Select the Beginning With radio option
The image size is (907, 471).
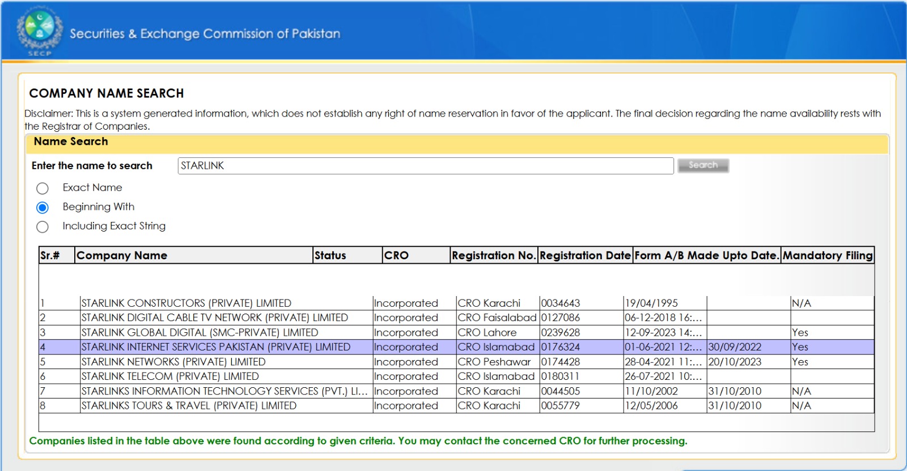click(x=43, y=207)
